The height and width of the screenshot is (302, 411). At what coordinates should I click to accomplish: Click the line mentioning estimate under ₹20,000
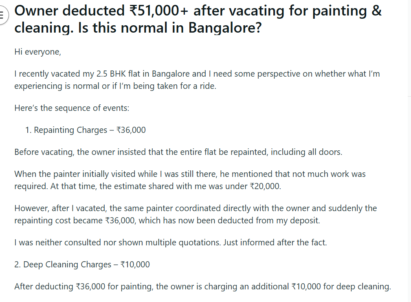pyautogui.click(x=147, y=186)
